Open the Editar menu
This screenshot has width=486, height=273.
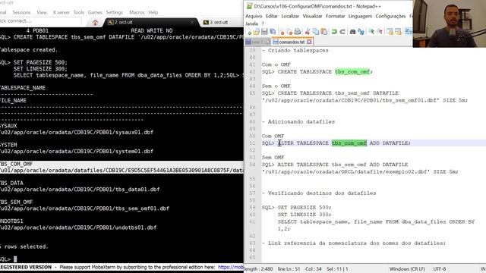[272, 16]
